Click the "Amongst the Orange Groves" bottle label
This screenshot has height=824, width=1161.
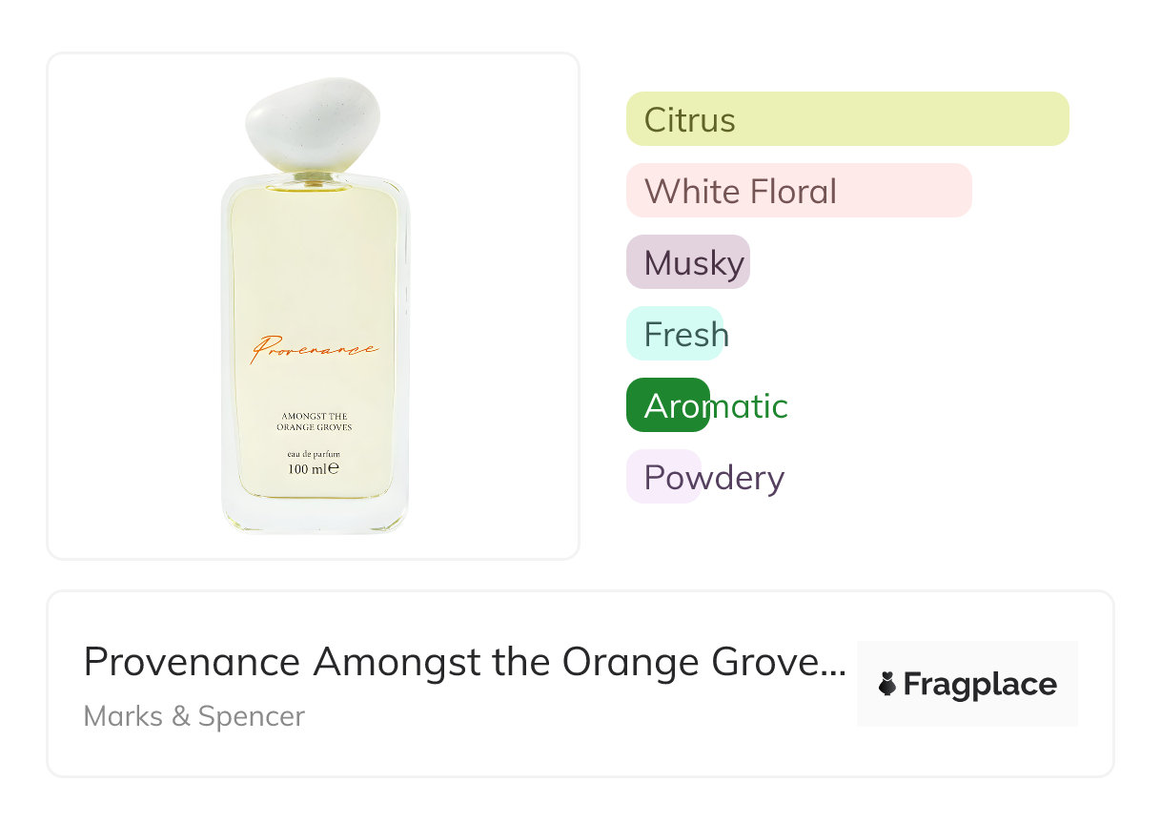314,422
